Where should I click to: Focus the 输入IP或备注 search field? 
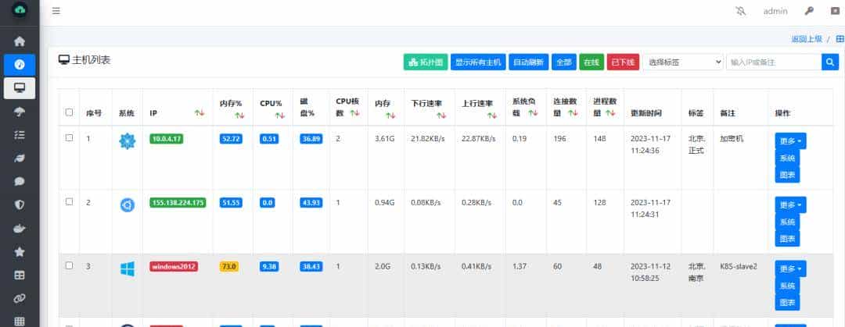[x=774, y=62]
